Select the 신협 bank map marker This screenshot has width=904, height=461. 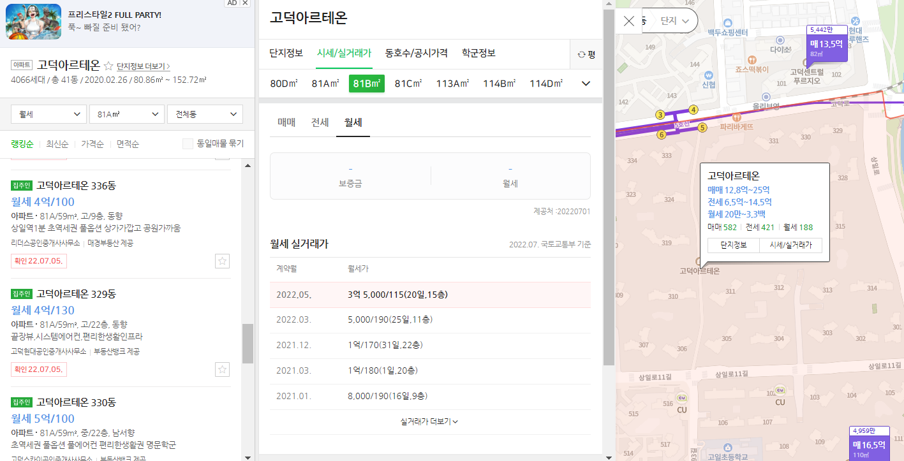[708, 74]
